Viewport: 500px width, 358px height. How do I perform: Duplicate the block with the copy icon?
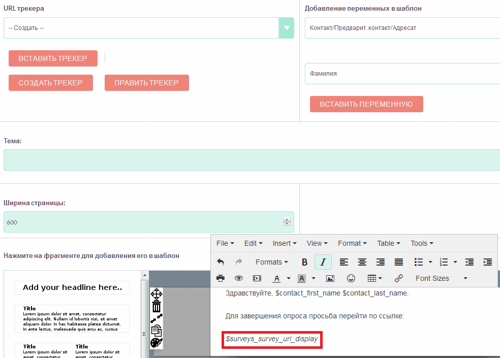tap(157, 331)
